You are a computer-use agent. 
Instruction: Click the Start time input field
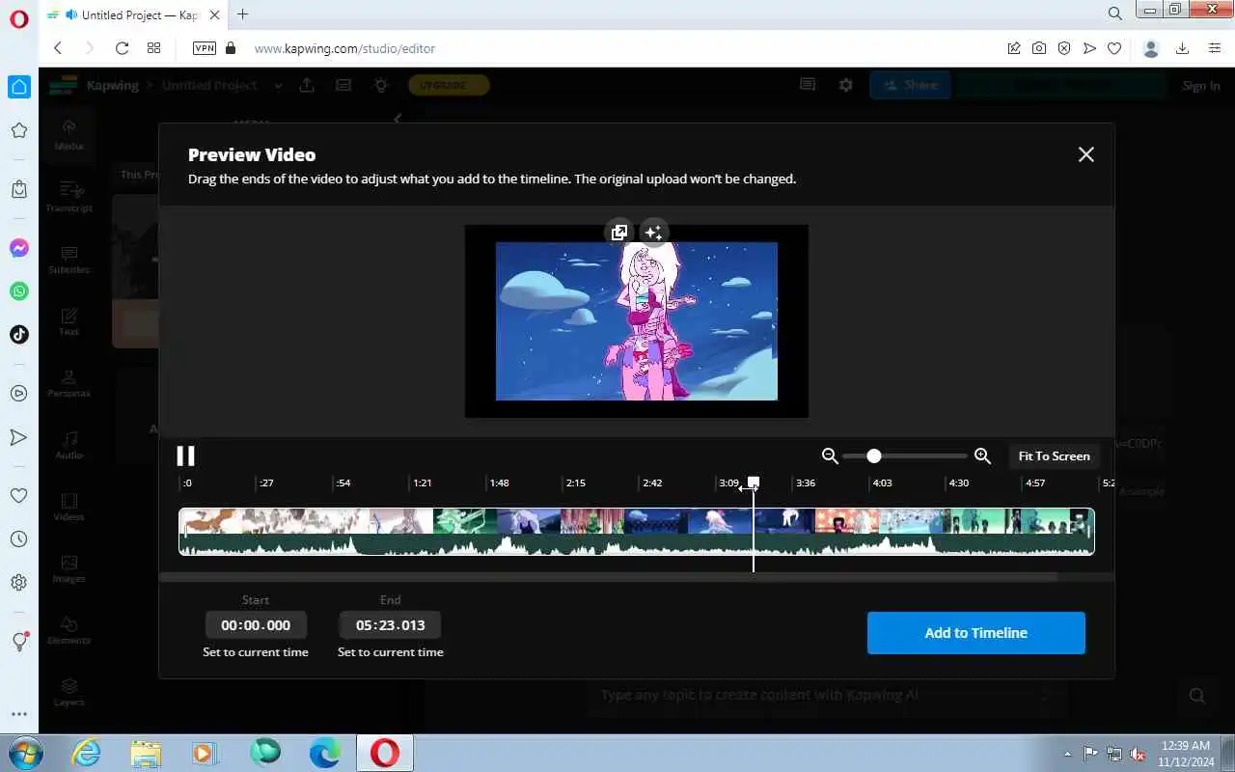[256, 624]
